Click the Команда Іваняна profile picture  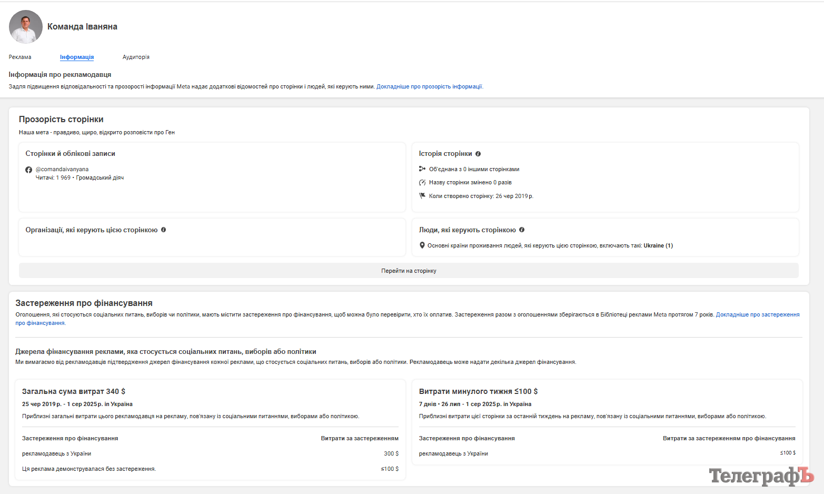click(25, 26)
